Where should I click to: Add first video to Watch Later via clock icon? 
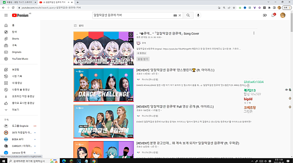[131, 35]
